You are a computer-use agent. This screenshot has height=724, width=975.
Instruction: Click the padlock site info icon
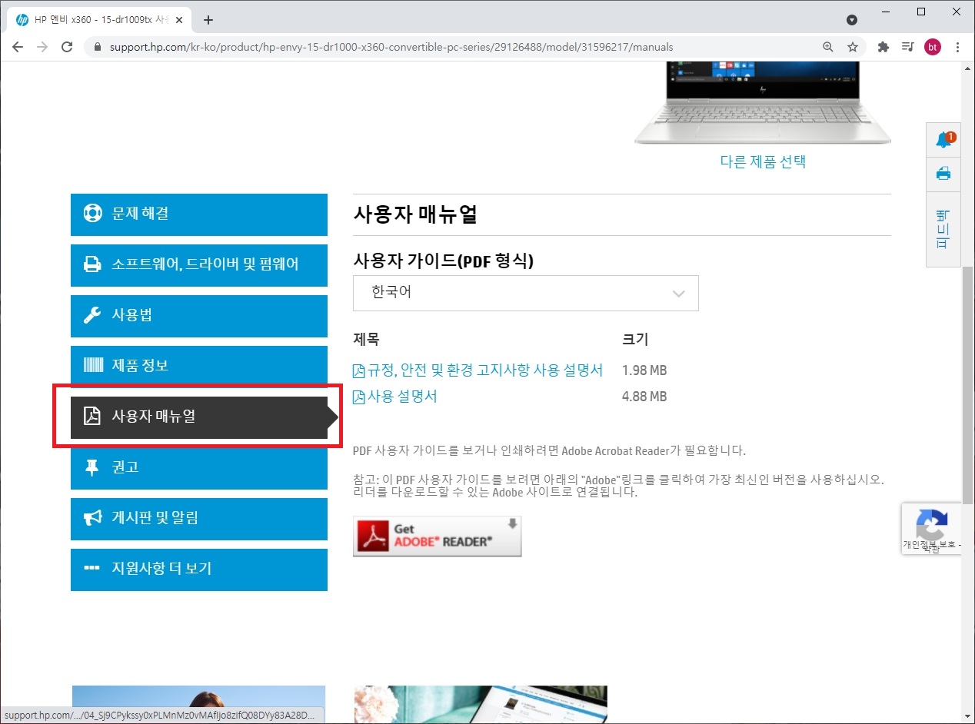point(98,47)
